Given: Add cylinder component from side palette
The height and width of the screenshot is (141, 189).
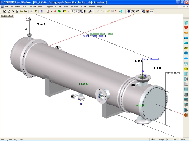Looking at the screenshot, I should [x=186, y=22].
